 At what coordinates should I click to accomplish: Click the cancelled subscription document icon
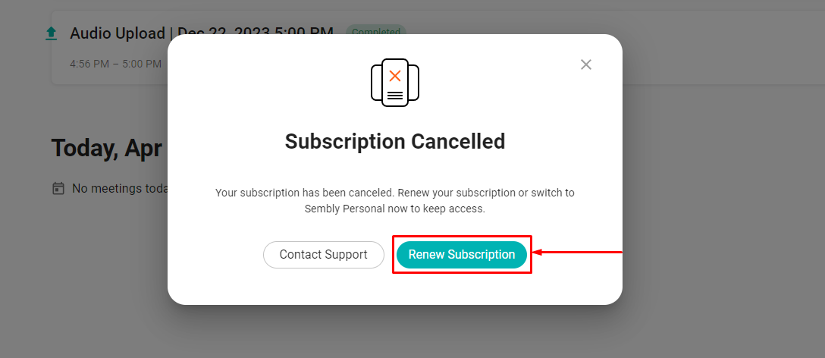pos(394,83)
